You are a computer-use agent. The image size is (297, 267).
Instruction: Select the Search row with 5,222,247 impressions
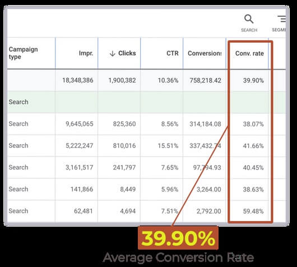[x=146, y=146]
